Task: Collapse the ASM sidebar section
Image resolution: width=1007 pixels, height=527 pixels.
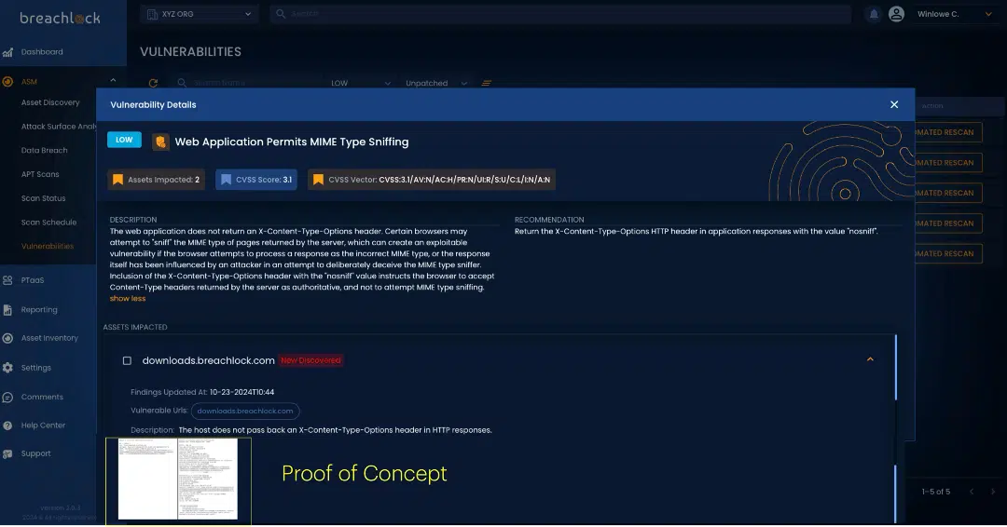Action: (x=113, y=81)
